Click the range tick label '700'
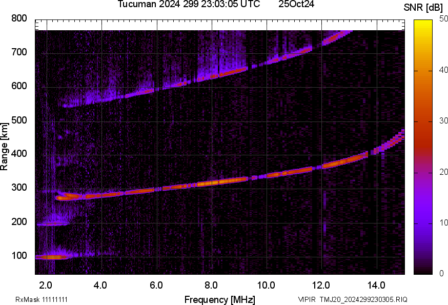 click(x=19, y=52)
